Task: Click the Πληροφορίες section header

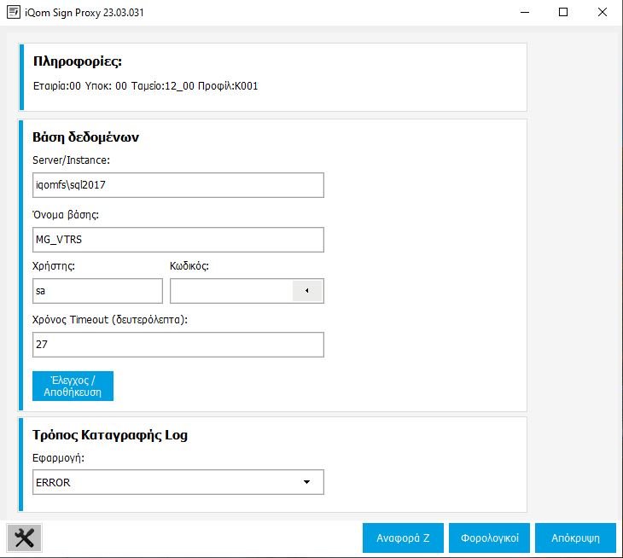Action: tap(78, 61)
